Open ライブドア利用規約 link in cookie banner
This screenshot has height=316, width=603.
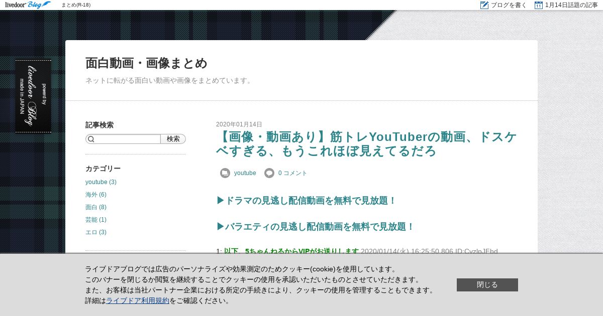[x=138, y=301]
